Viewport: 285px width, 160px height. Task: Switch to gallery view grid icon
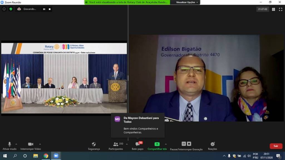[273, 9]
